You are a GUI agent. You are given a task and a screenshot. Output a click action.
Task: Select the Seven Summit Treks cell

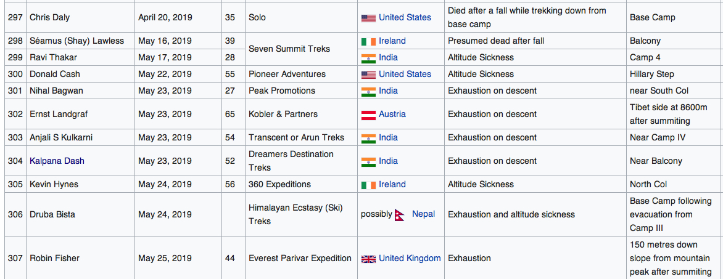[x=301, y=49]
